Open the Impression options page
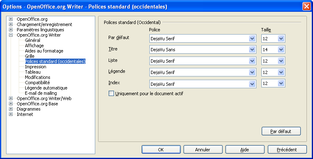The height and width of the screenshot is (159, 313). click(x=35, y=67)
